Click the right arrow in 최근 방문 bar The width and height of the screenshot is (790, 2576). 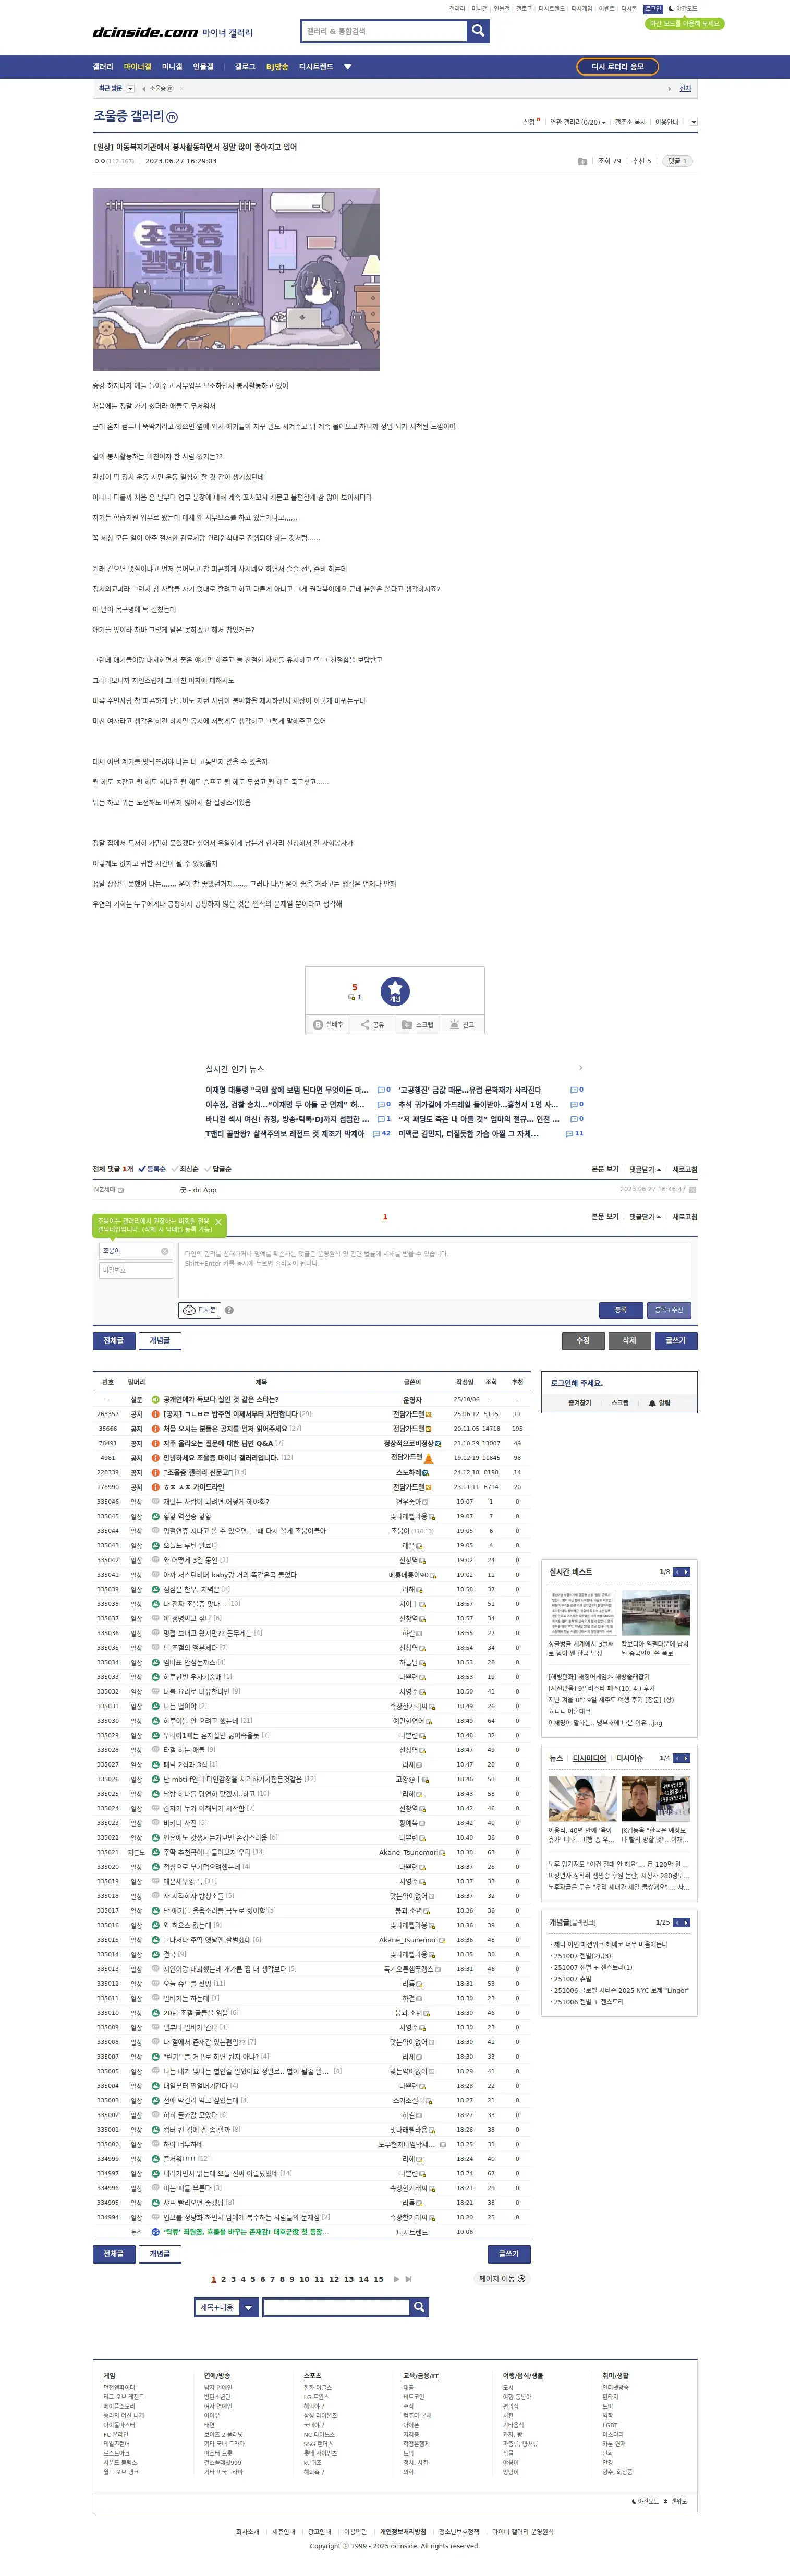669,89
